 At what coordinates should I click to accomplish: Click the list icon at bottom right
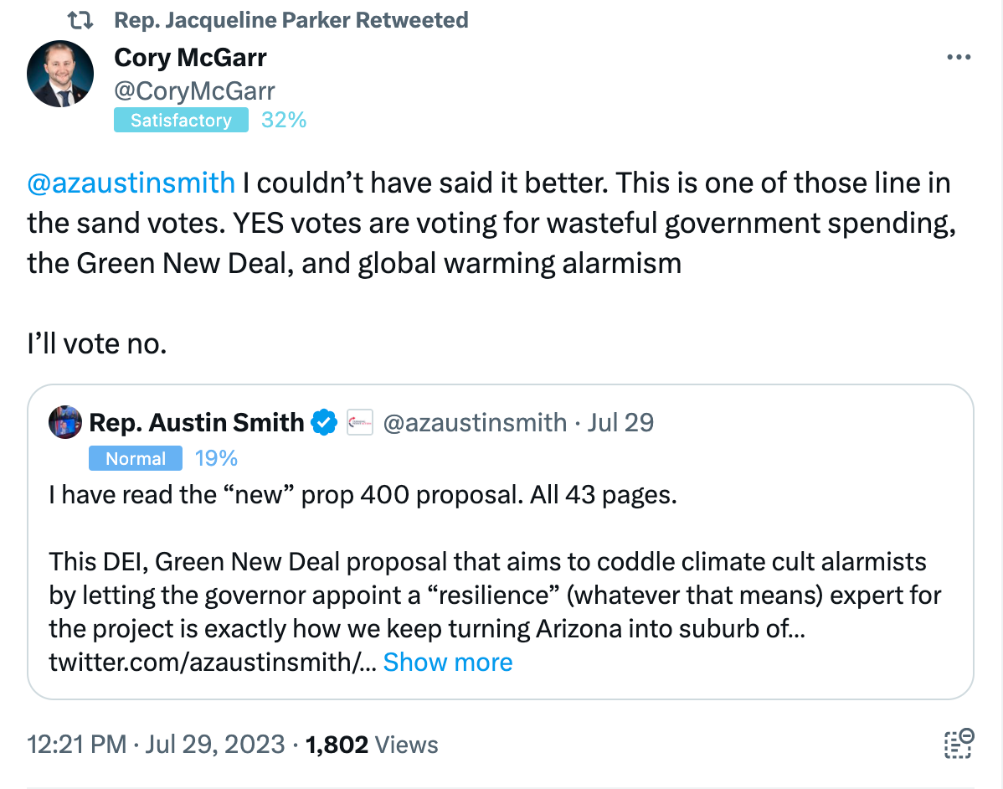(958, 744)
